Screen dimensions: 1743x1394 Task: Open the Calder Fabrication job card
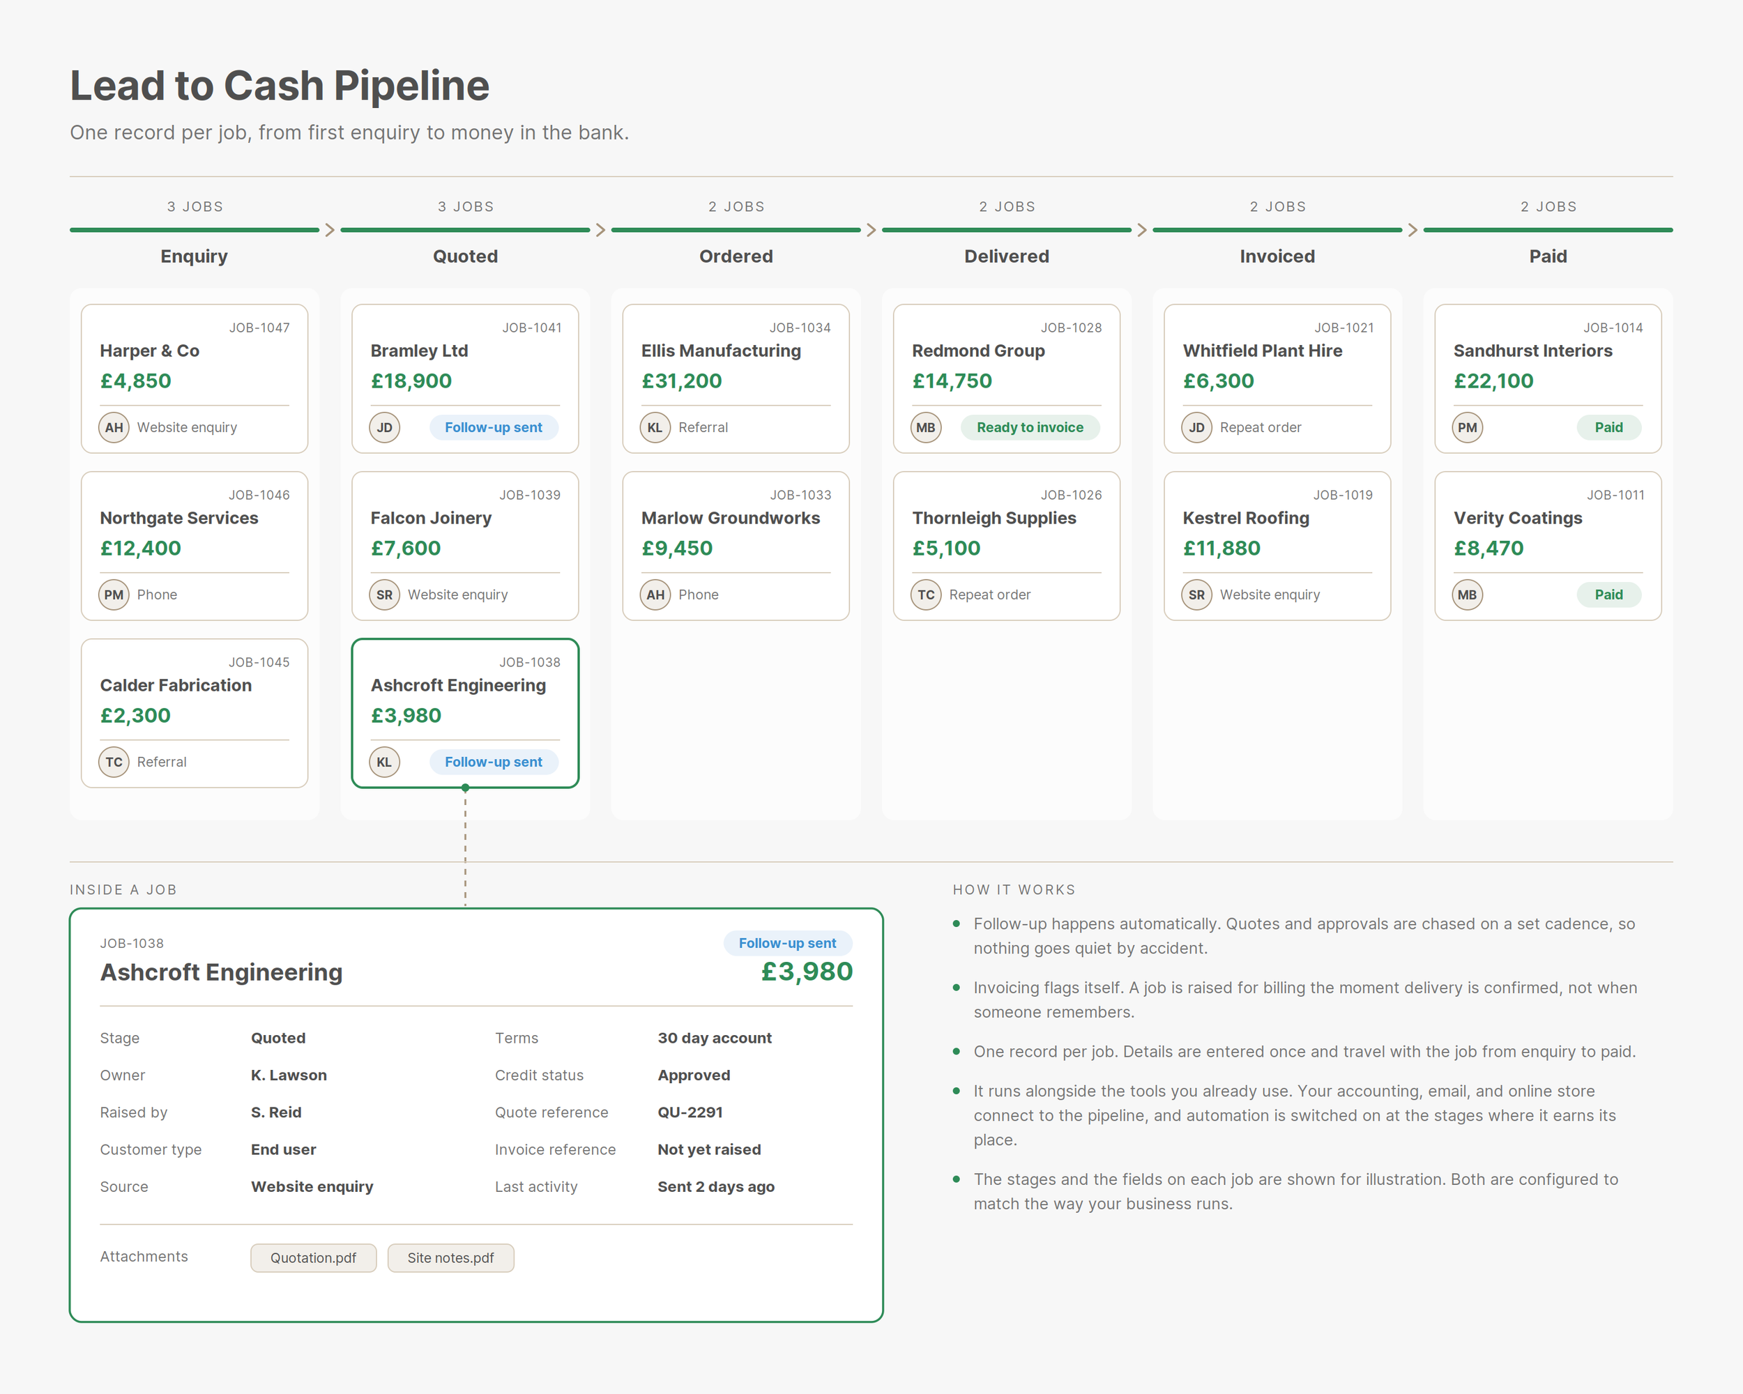tap(195, 713)
